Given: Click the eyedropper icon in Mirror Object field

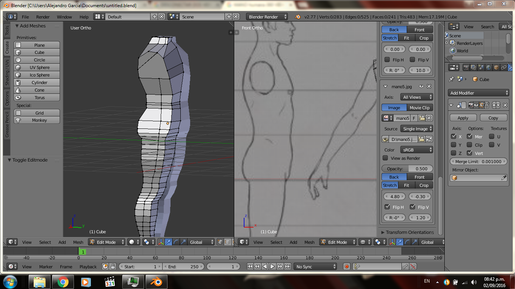Looking at the screenshot, I should 504,178.
